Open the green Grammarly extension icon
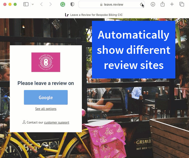 pyautogui.click(x=63, y=4)
